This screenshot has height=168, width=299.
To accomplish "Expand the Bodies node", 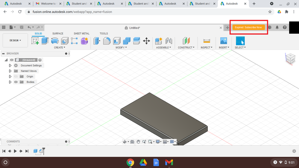I will (10, 82).
